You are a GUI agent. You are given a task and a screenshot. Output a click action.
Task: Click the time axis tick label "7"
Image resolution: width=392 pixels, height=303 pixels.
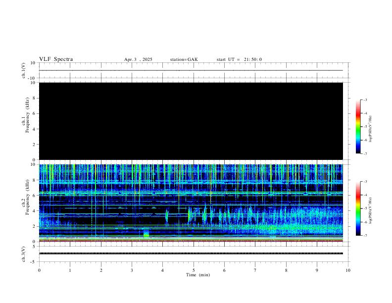tap(255, 270)
